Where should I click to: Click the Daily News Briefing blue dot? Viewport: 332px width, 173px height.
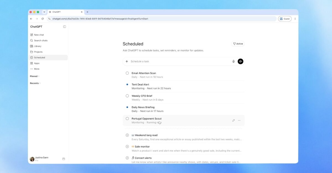click(x=127, y=107)
